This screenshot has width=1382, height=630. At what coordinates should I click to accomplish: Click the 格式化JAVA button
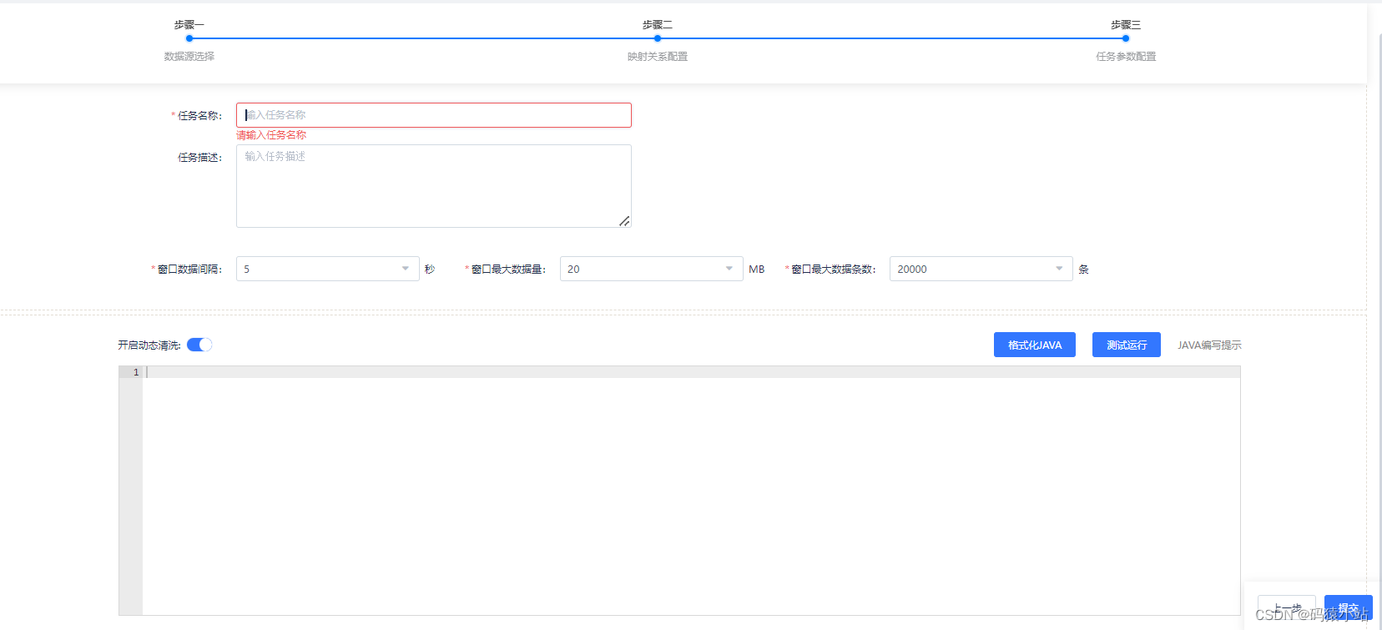point(1035,345)
